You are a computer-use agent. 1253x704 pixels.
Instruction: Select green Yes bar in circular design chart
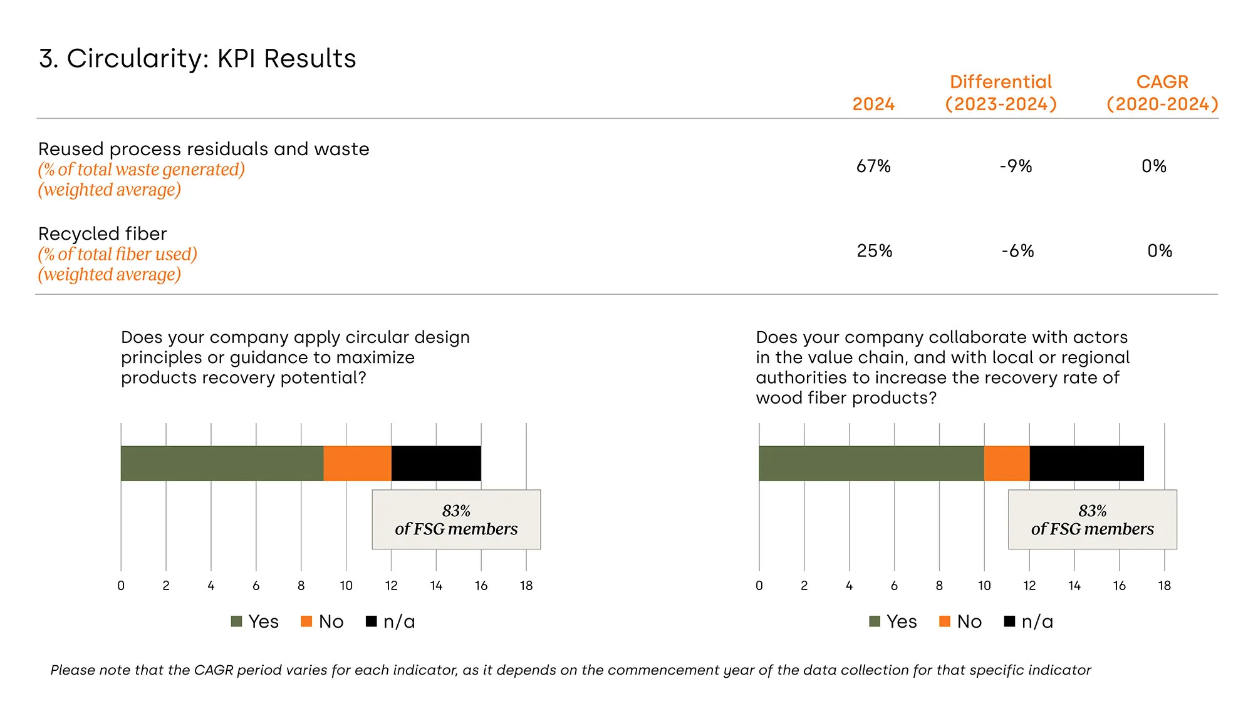point(222,463)
